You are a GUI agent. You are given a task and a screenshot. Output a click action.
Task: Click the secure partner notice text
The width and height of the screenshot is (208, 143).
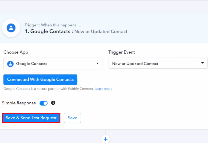click(48, 89)
